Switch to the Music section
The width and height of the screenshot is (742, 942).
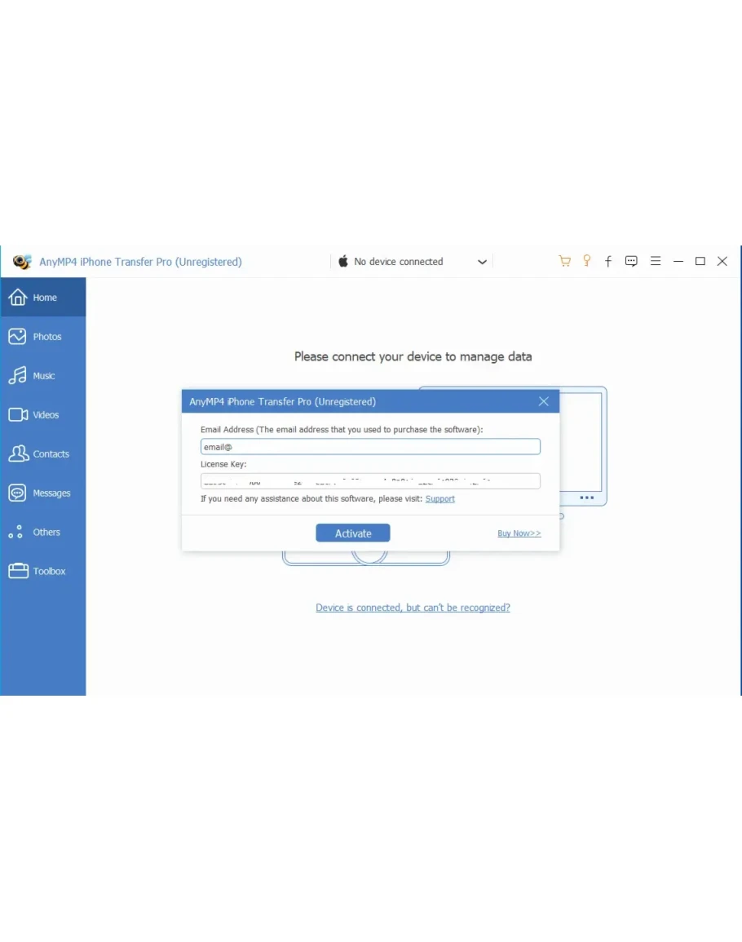(43, 376)
